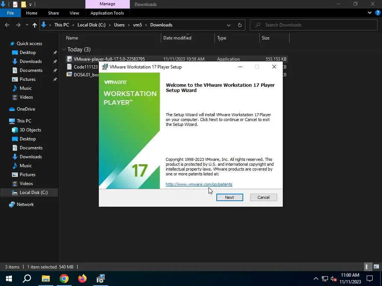Minimize the VMware Setup dialog
Viewport: 382px width, 286px height.
tap(240, 67)
